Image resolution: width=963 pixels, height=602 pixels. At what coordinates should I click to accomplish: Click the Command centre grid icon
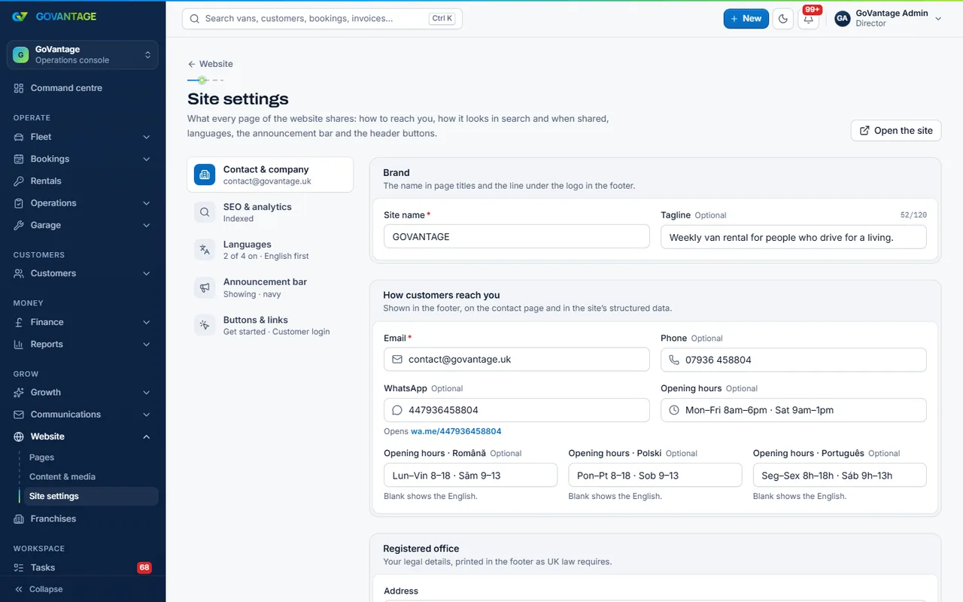(19, 88)
